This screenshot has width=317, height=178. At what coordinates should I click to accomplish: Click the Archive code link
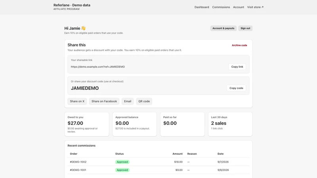[239, 45]
